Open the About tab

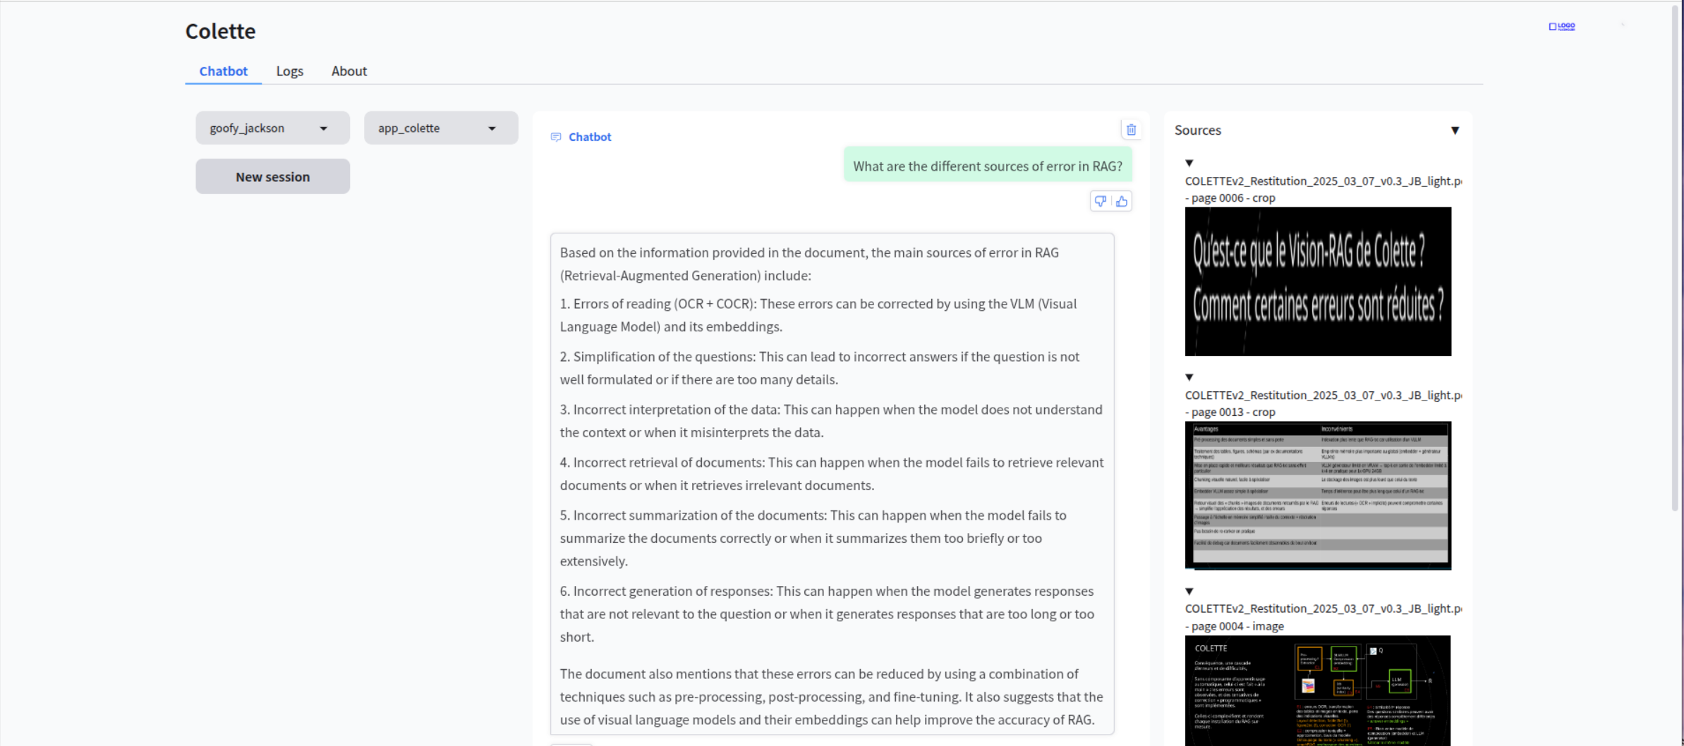tap(349, 71)
